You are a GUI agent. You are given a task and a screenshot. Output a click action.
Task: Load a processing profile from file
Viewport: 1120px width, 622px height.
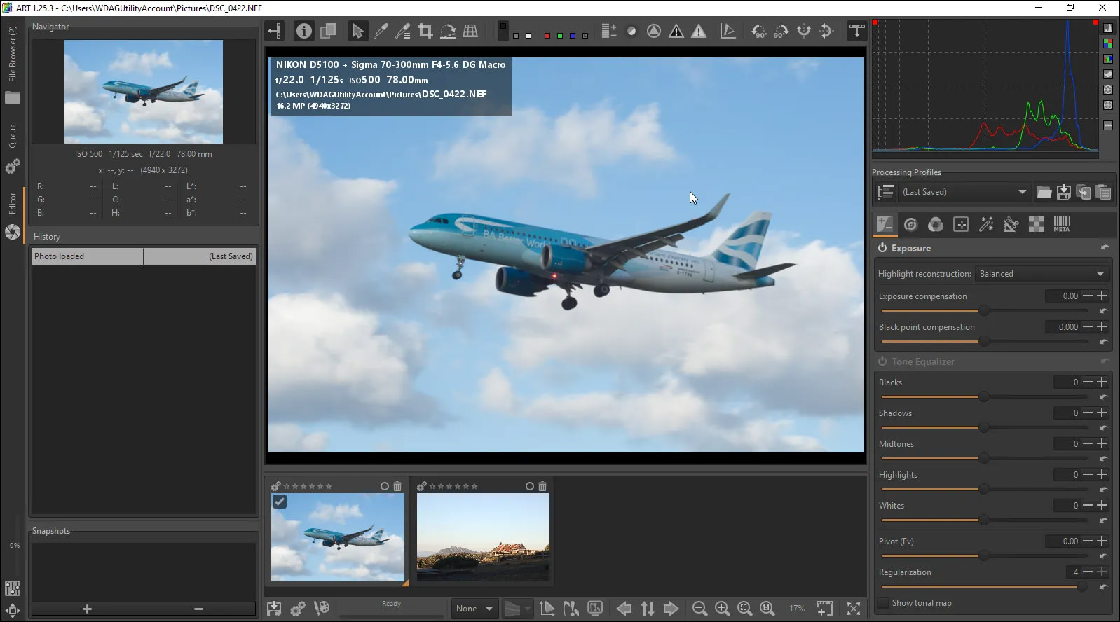[1044, 192]
